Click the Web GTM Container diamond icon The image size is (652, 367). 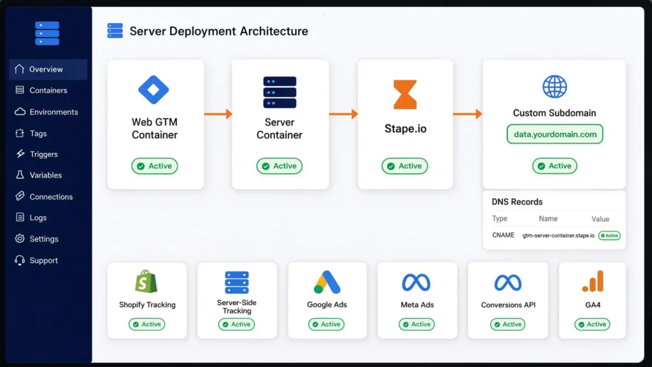[153, 89]
